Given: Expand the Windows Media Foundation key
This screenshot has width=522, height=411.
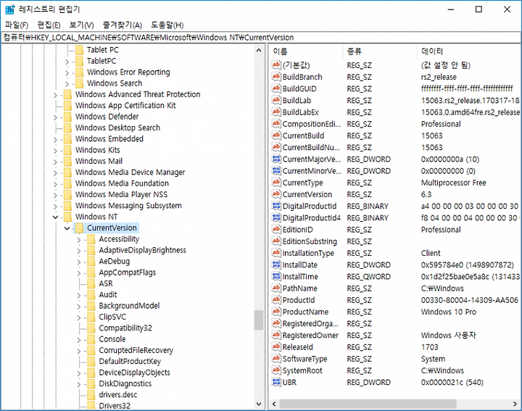Looking at the screenshot, I should tap(55, 183).
